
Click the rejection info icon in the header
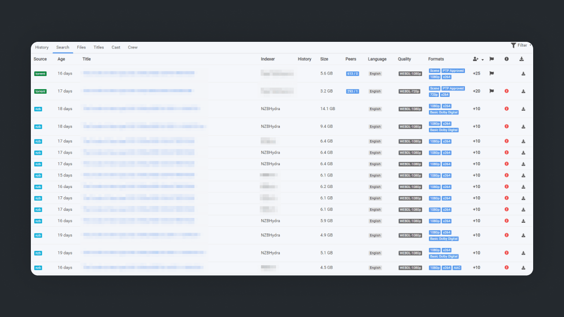pyautogui.click(x=506, y=59)
